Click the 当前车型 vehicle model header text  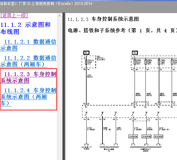coord(46,4)
